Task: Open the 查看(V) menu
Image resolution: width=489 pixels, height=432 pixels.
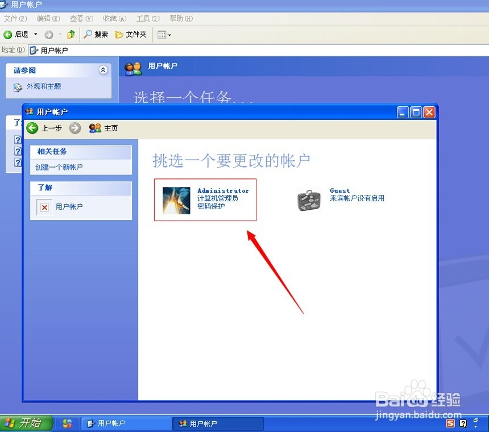Action: point(81,19)
